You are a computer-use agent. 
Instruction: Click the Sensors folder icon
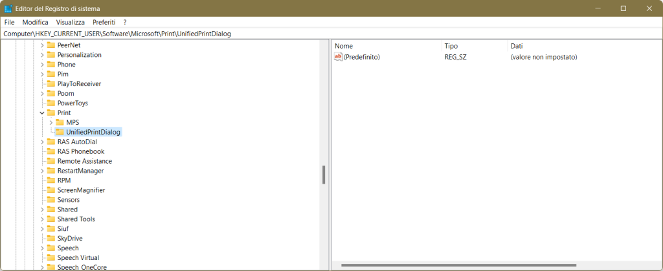[51, 200]
